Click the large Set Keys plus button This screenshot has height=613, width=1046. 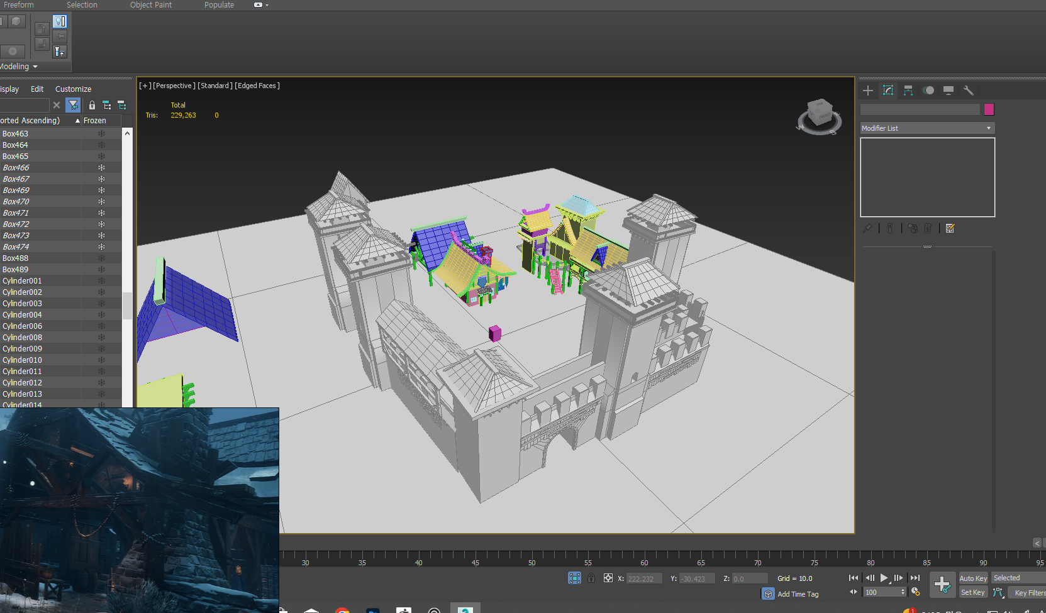click(x=942, y=585)
